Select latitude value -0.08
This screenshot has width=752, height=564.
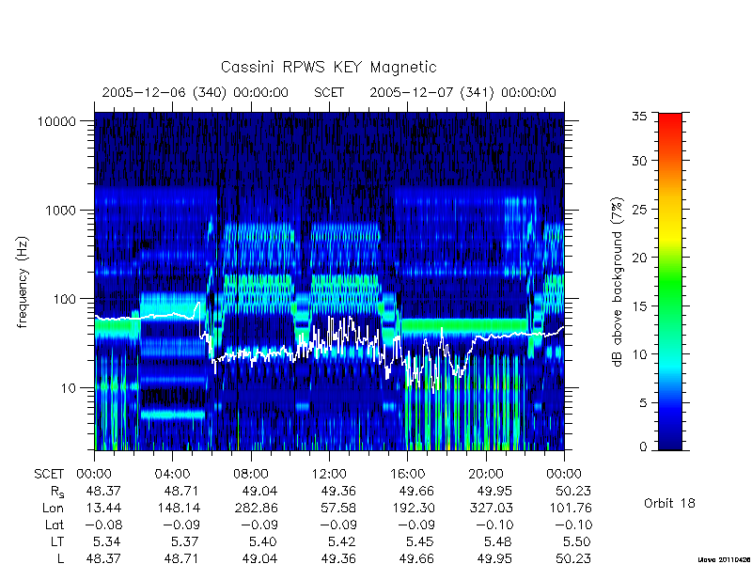tap(103, 525)
